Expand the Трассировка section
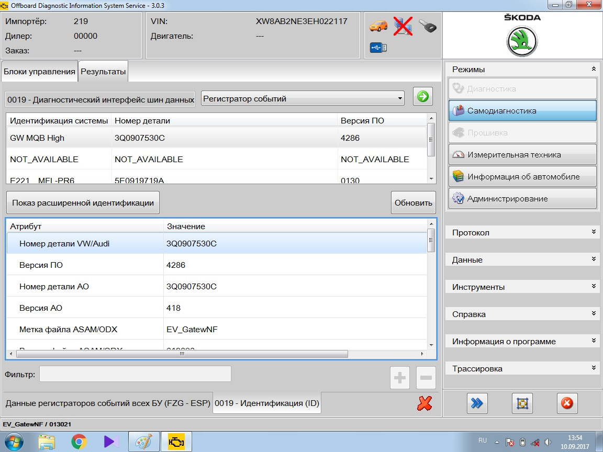The width and height of the screenshot is (603, 452). (x=522, y=369)
